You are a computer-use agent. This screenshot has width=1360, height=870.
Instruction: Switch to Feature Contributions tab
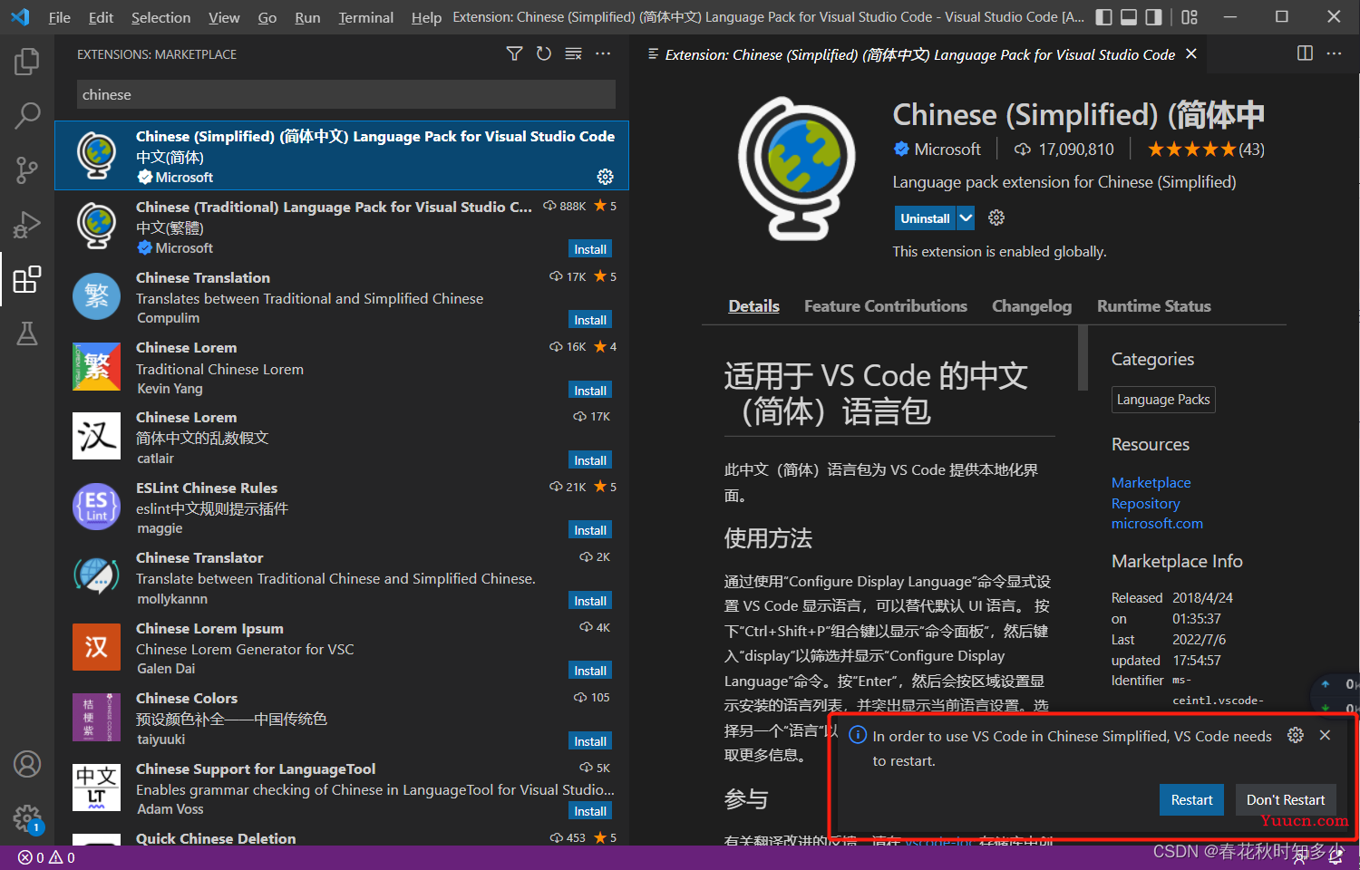click(886, 306)
